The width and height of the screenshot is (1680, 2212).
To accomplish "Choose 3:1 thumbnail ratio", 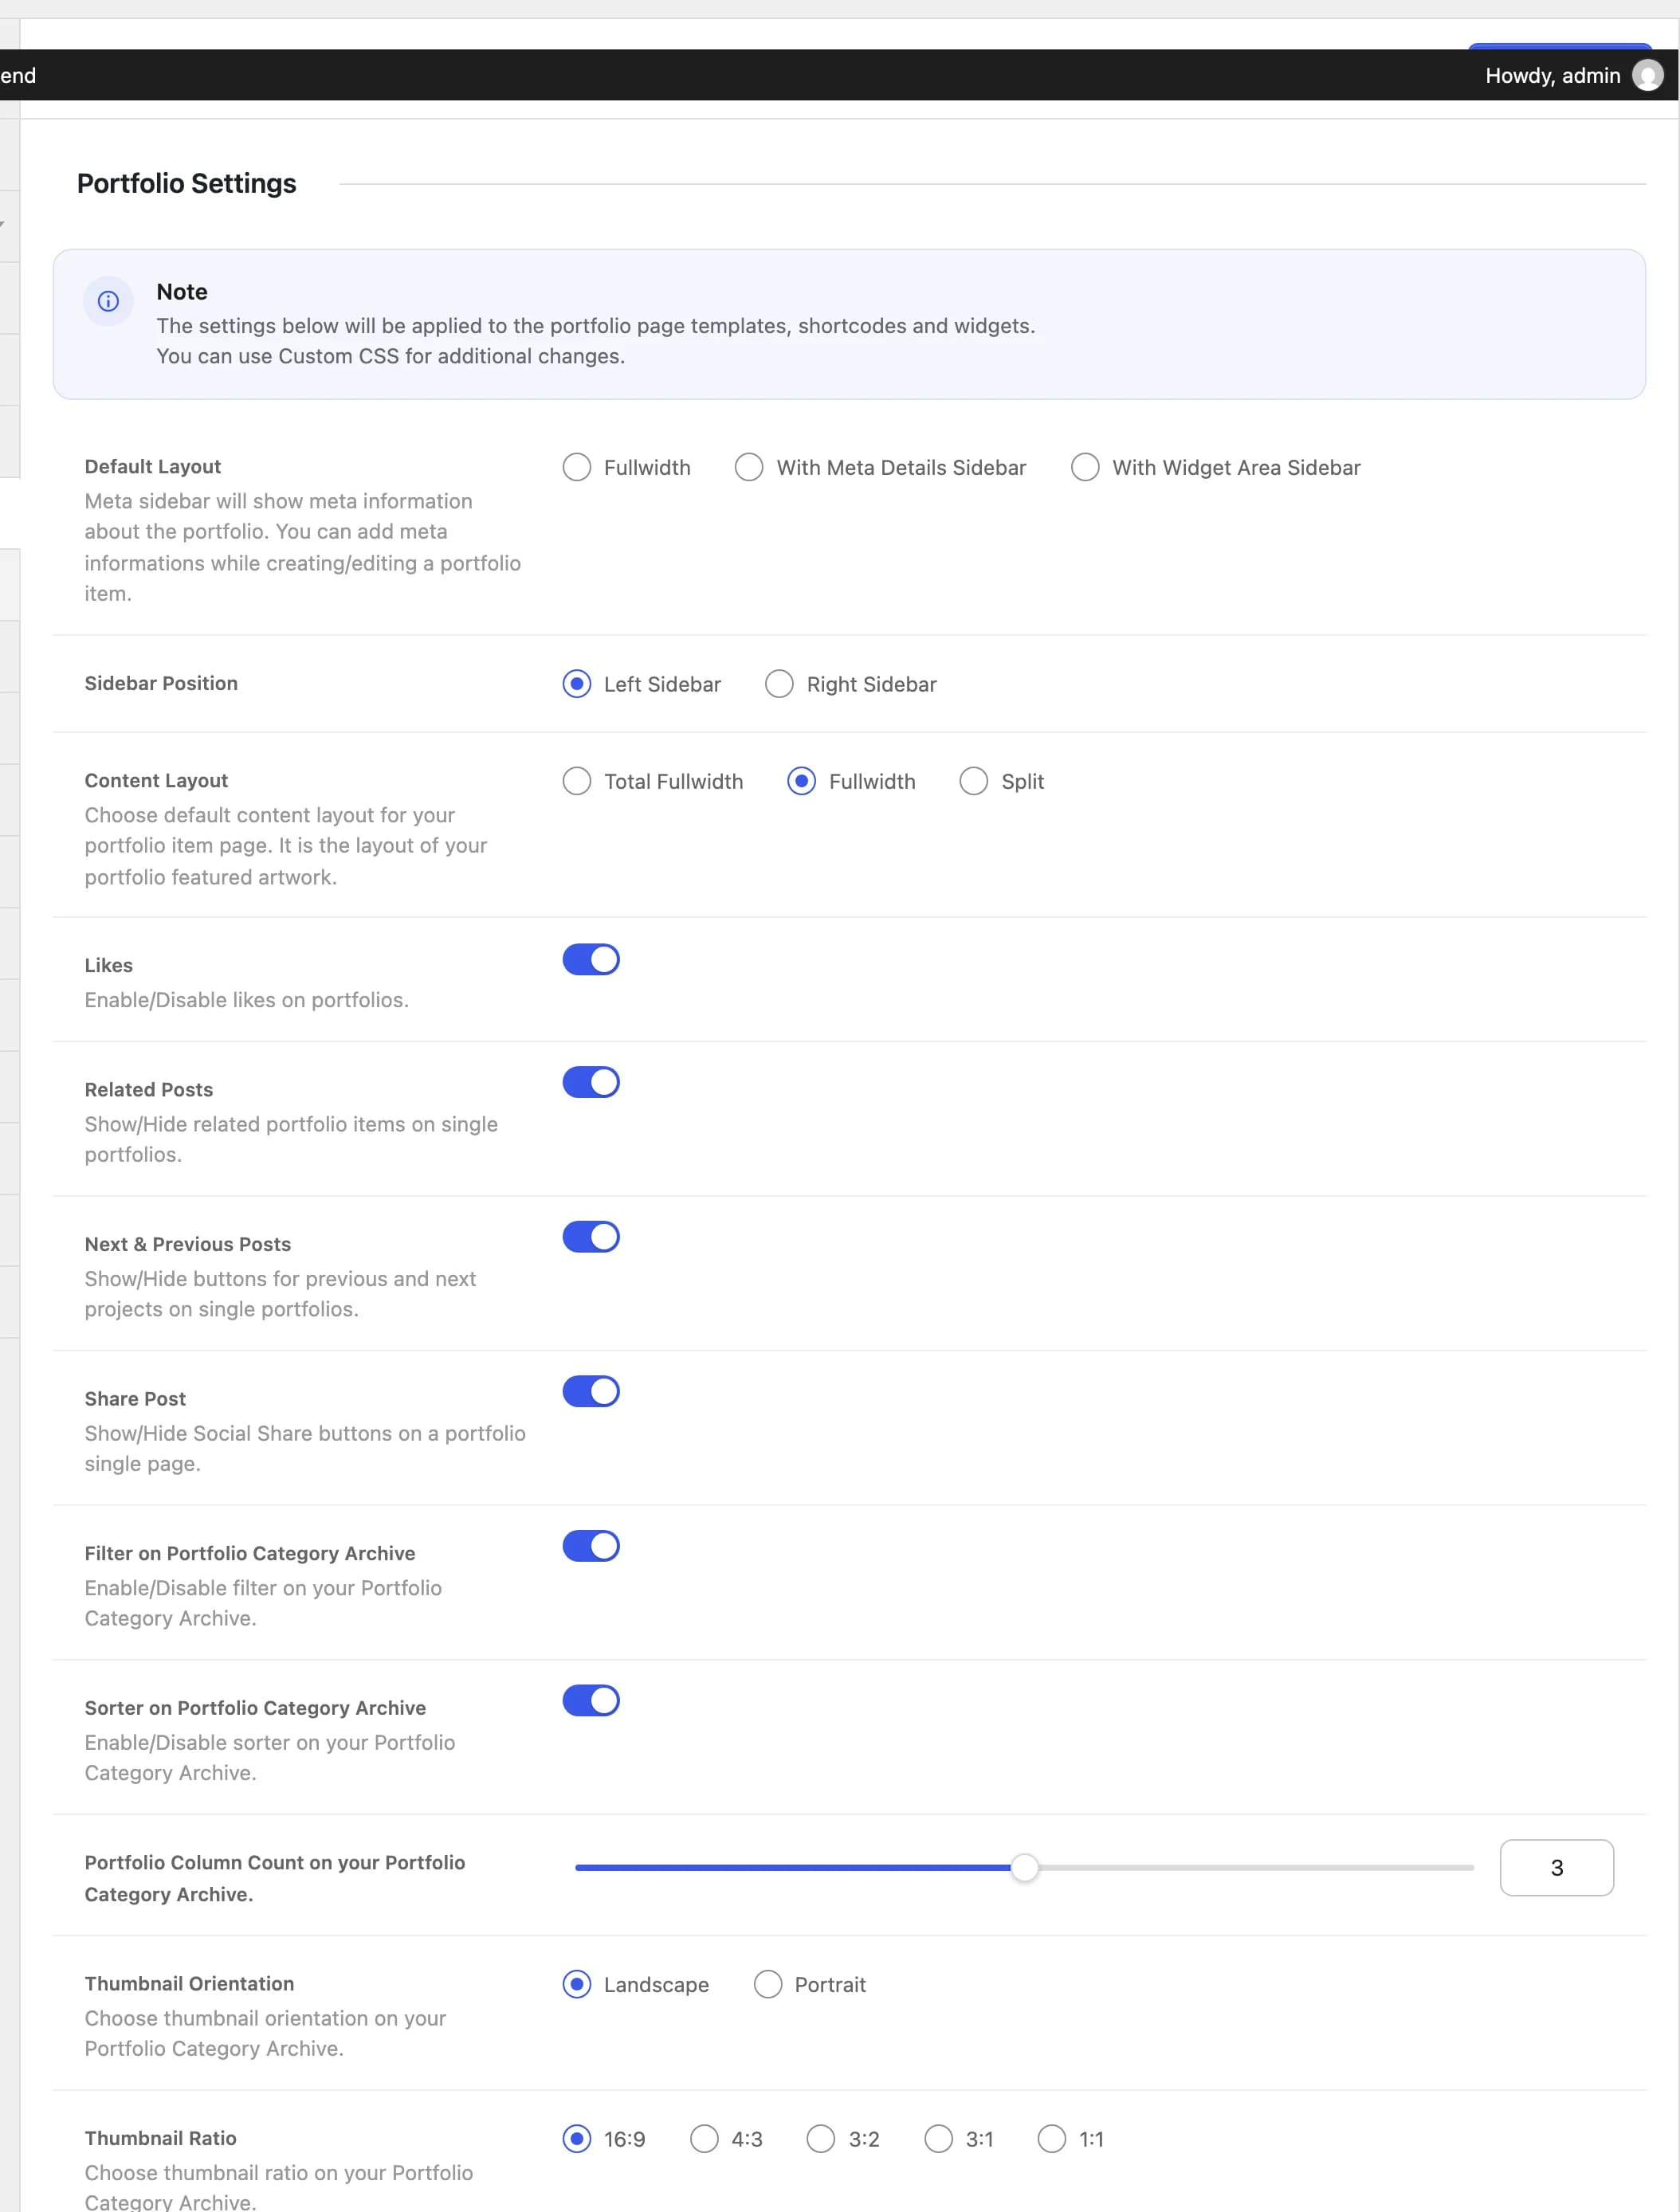I will point(939,2139).
